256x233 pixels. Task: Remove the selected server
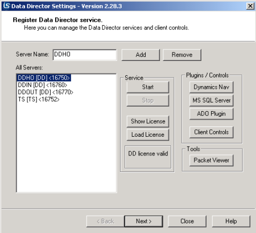click(182, 55)
